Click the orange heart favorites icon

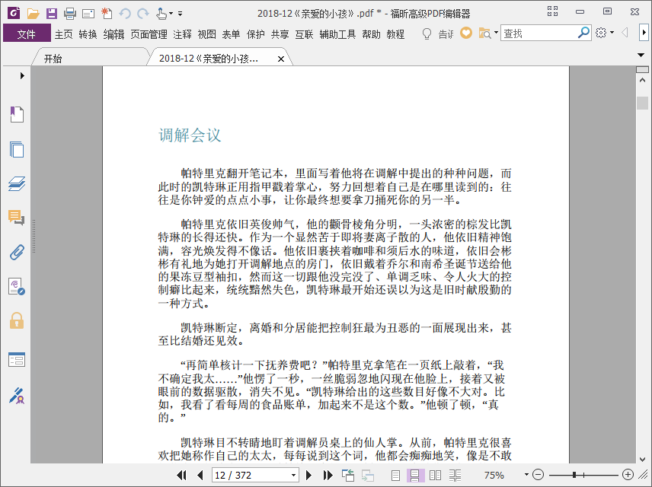point(466,33)
